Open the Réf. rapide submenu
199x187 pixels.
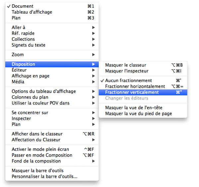click(23, 33)
